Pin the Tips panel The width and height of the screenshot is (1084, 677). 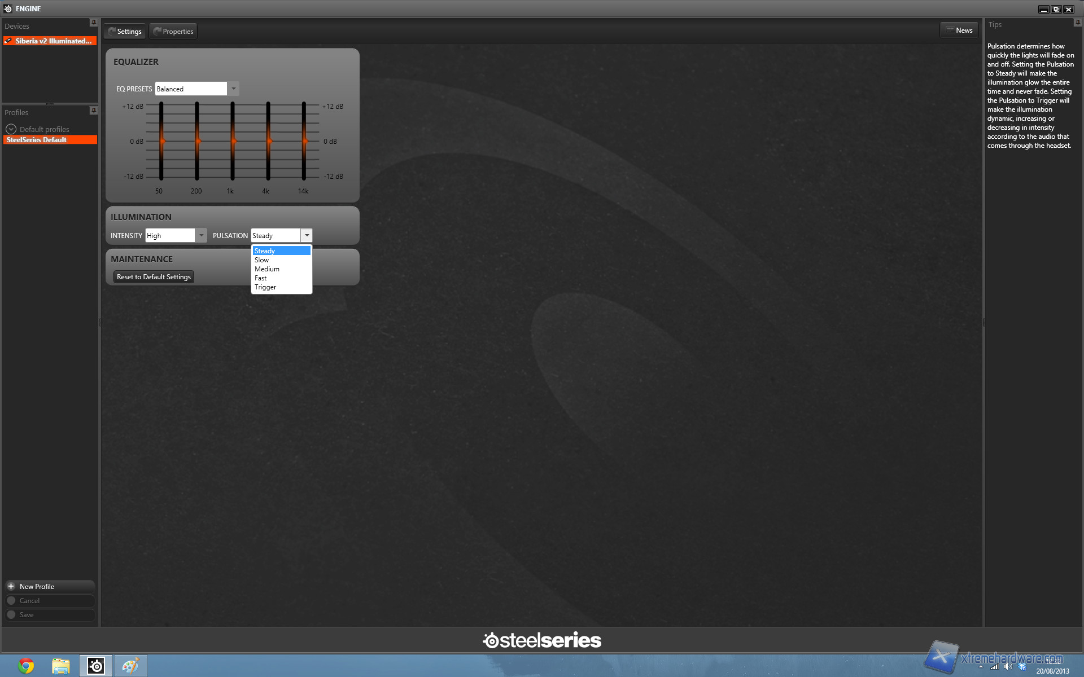[x=1077, y=23]
